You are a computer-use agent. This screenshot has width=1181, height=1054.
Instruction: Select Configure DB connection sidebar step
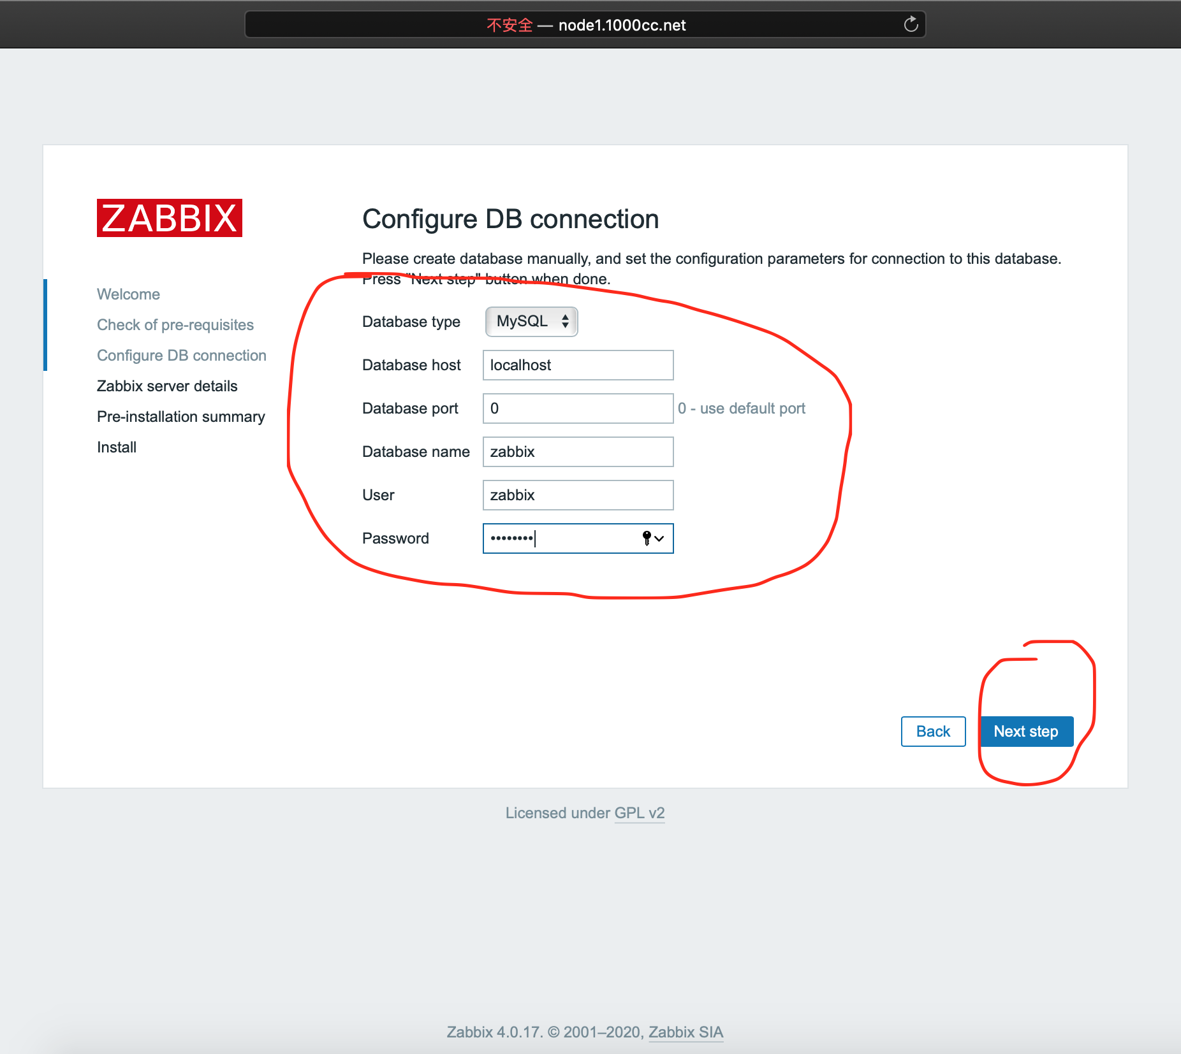click(x=182, y=356)
